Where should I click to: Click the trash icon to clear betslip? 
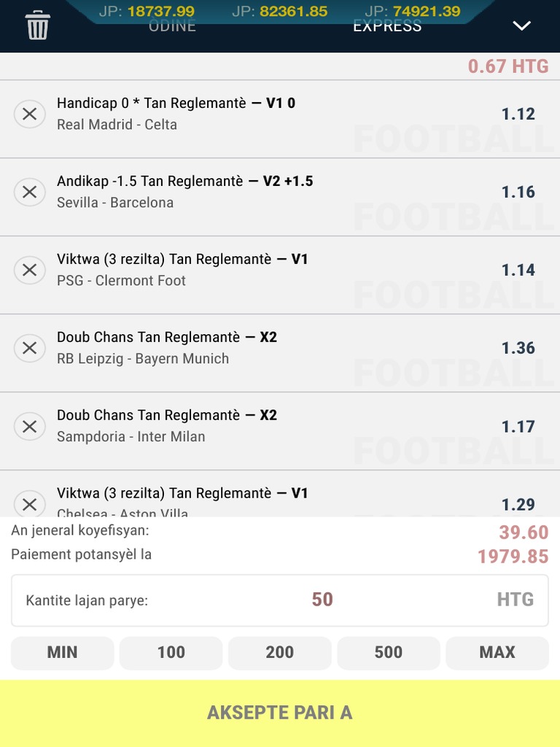[x=37, y=26]
